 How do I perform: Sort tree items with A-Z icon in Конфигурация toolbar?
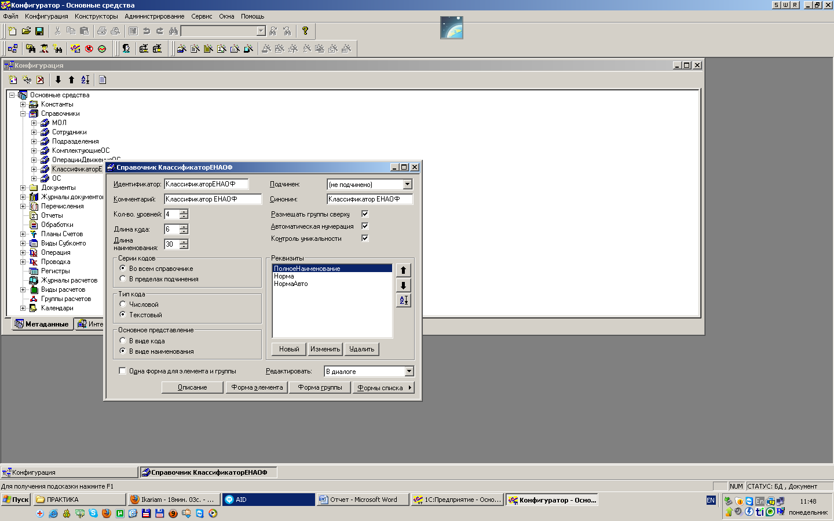pos(85,80)
